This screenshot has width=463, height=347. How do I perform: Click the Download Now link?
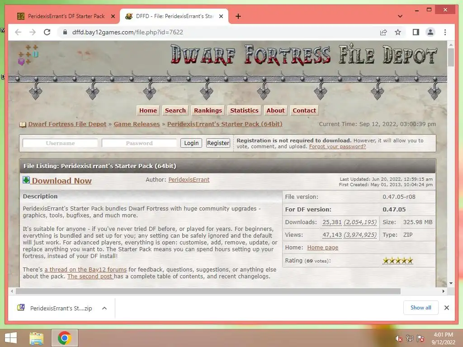pos(61,181)
